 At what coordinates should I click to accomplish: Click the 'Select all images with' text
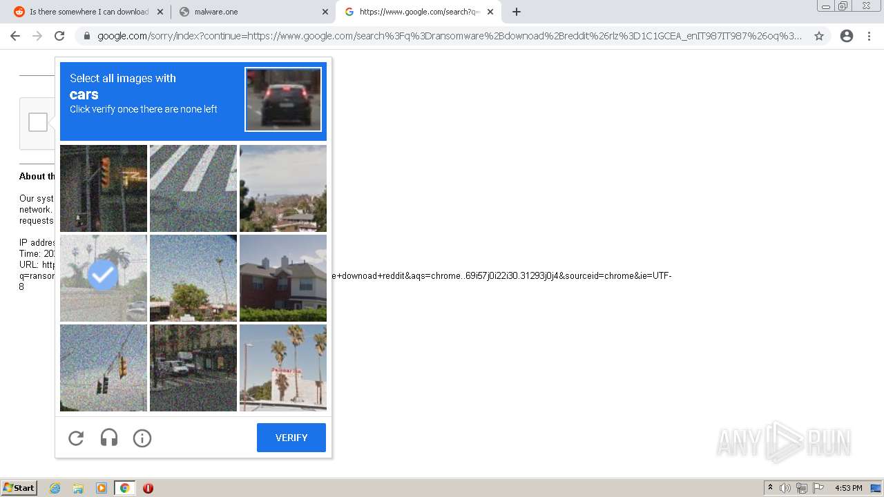coord(123,78)
